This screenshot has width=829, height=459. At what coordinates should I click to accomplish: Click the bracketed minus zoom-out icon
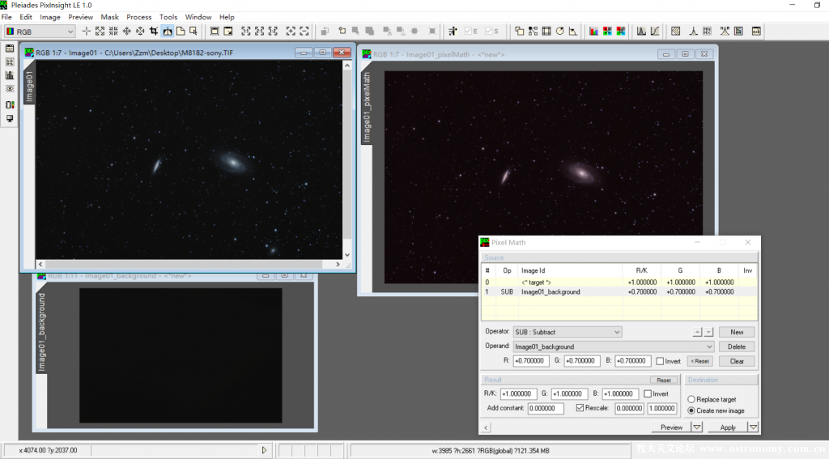tap(304, 32)
